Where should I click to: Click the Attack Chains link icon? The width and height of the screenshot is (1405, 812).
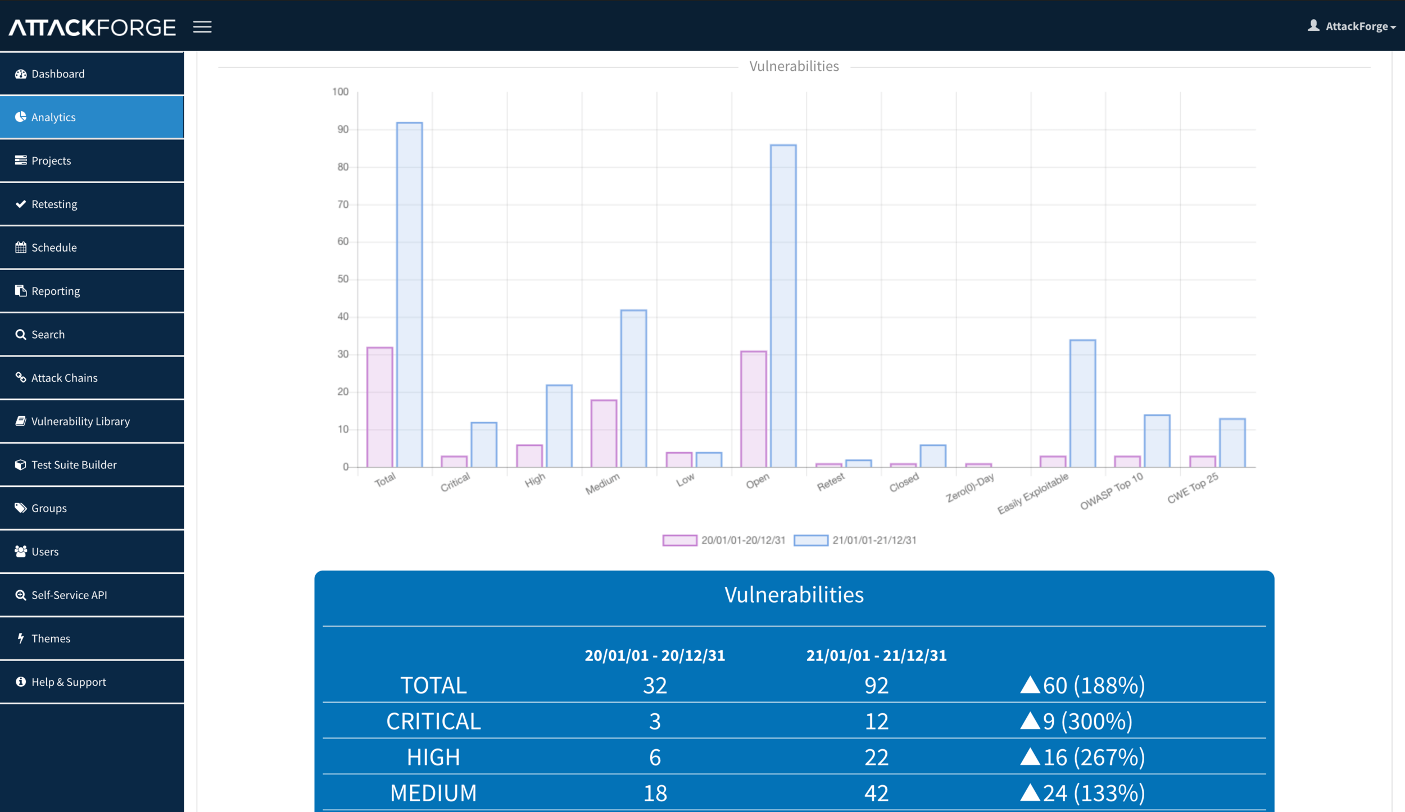click(21, 377)
